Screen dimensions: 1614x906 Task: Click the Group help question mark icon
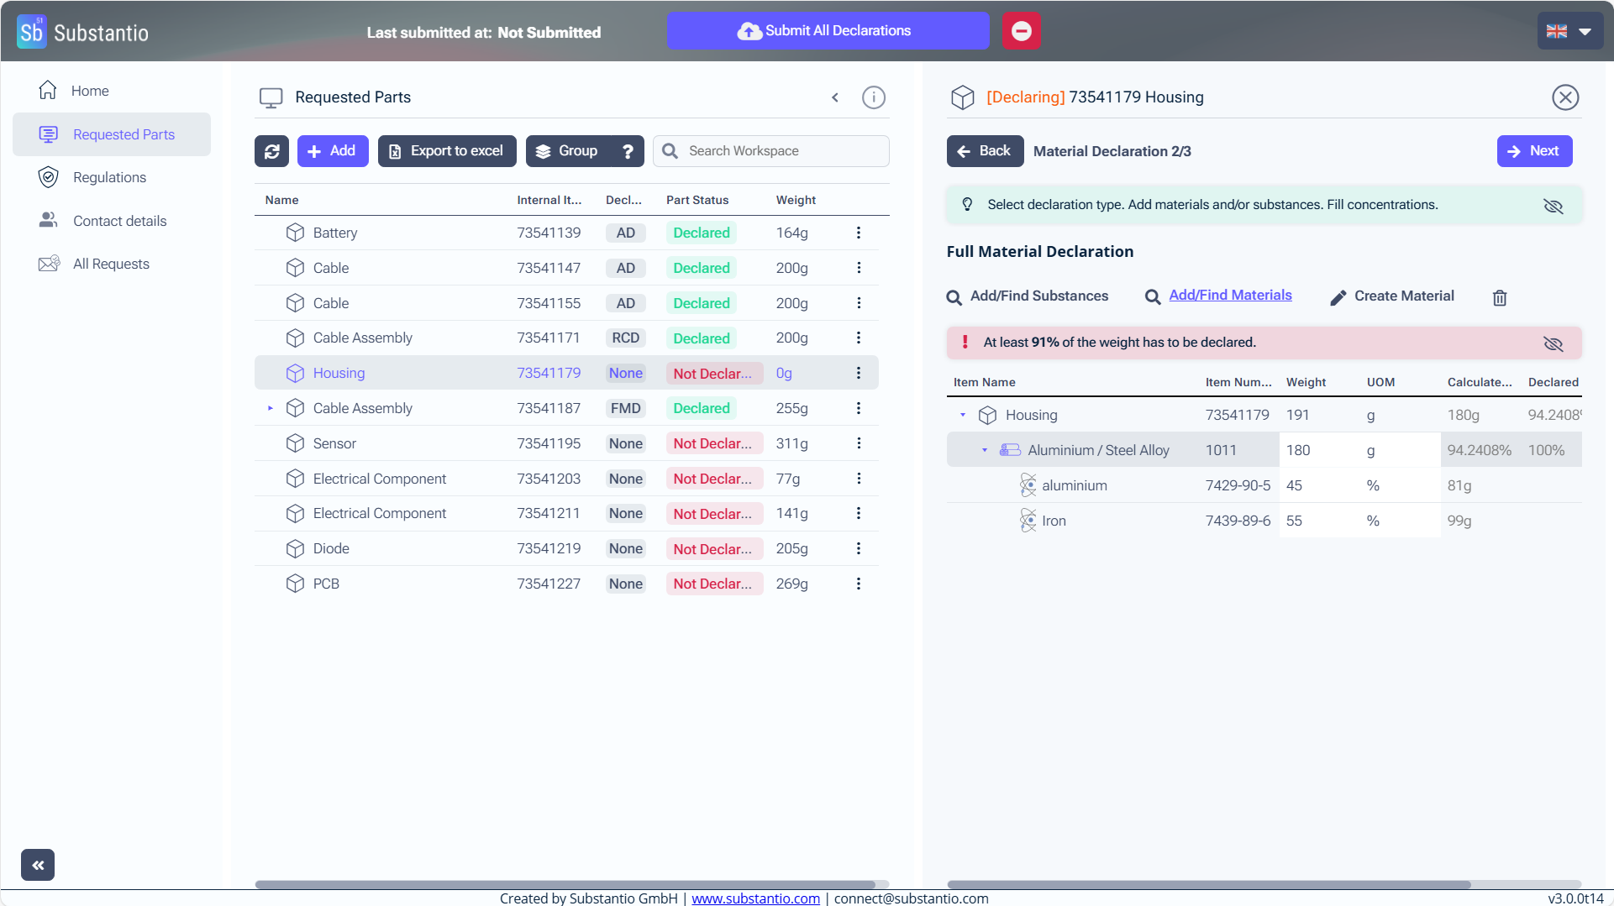click(628, 151)
